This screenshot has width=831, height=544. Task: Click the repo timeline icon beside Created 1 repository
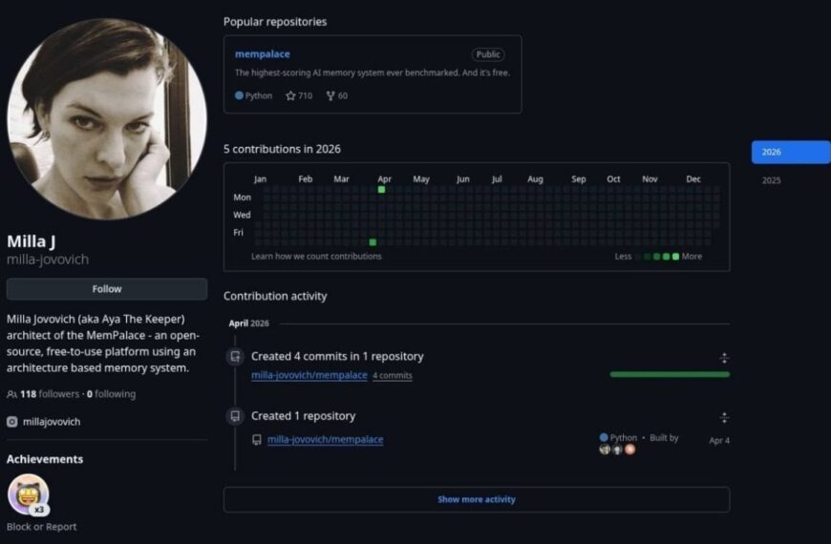(x=235, y=416)
